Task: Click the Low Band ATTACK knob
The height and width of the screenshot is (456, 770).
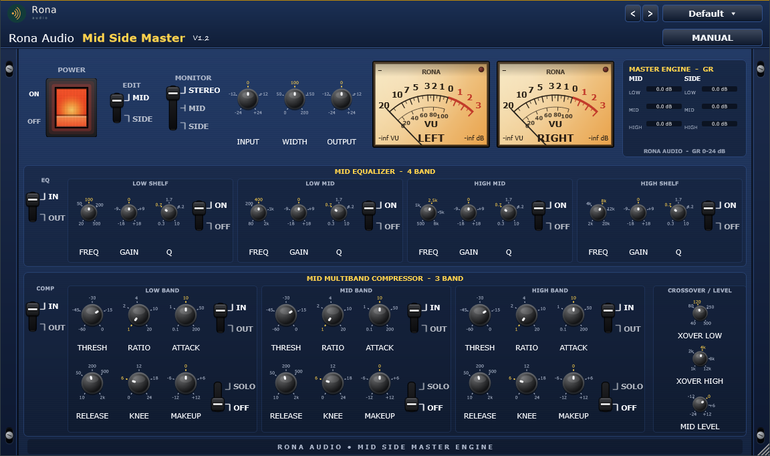Action: pos(186,315)
